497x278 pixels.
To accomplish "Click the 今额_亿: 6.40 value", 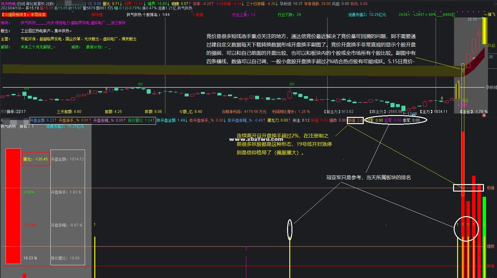I will (191, 112).
